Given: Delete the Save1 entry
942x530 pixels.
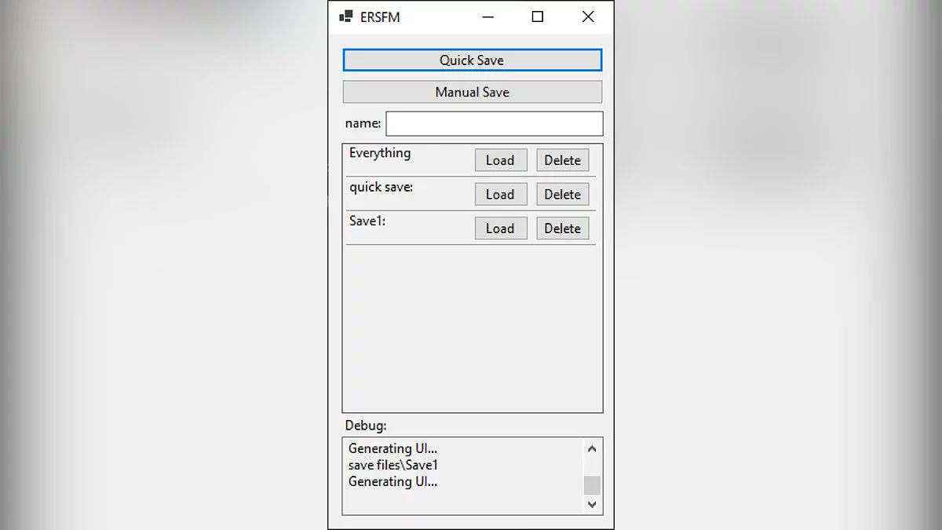Looking at the screenshot, I should point(562,228).
